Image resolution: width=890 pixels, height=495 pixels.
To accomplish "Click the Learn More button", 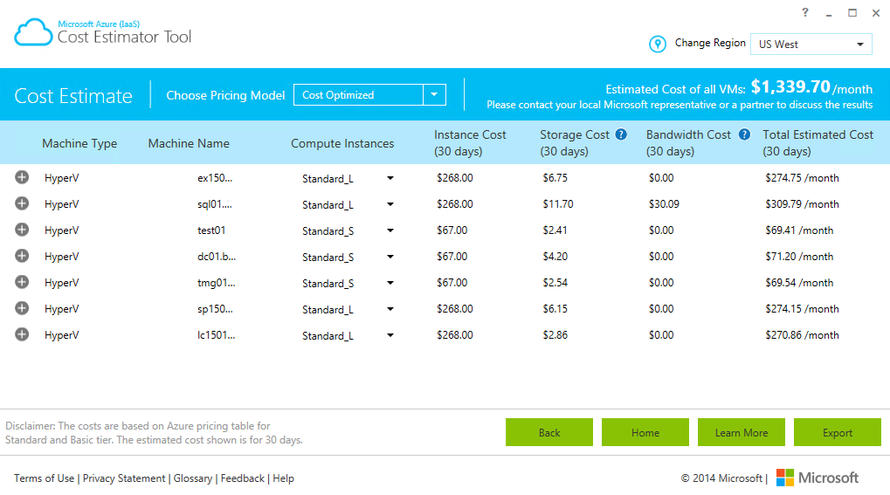I will (x=742, y=432).
